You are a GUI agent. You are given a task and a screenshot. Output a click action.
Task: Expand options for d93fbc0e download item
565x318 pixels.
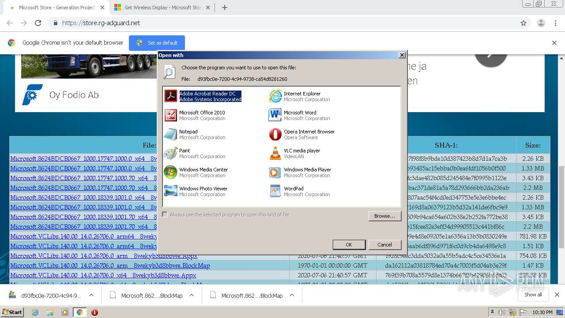click(91, 295)
